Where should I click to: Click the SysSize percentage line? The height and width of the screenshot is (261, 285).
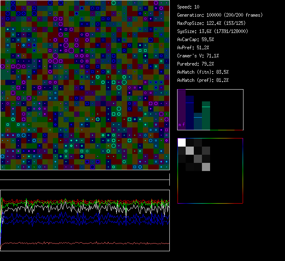click(213, 31)
